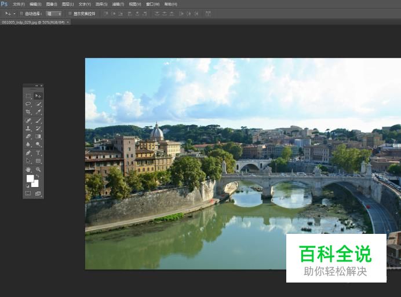The image size is (401, 297).
Task: Toggle Quick Mask mode
Action: (x=28, y=193)
